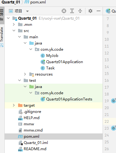Click the green test java folder icon
Screen dimensions: 116x153
coord(31,87)
